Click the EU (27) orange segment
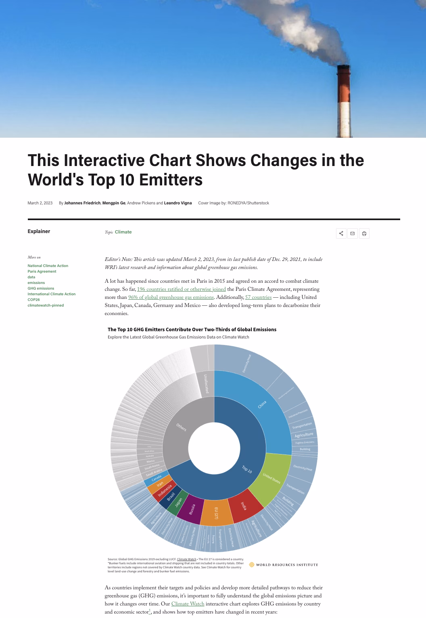Viewport: 426px width, 618px height. coord(216,513)
